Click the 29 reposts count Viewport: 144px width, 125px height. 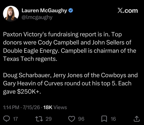click(x=49, y=119)
